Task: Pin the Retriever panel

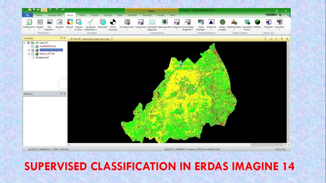Action: [61, 94]
